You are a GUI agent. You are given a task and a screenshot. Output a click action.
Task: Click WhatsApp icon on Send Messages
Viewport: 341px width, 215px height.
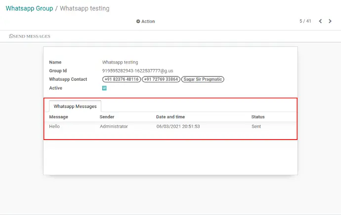pos(11,36)
